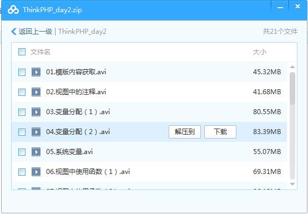Toggle the select-all checkbox beside 文件名

(22, 52)
